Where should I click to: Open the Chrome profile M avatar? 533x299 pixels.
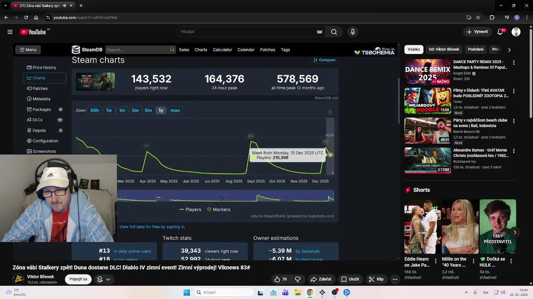[517, 17]
